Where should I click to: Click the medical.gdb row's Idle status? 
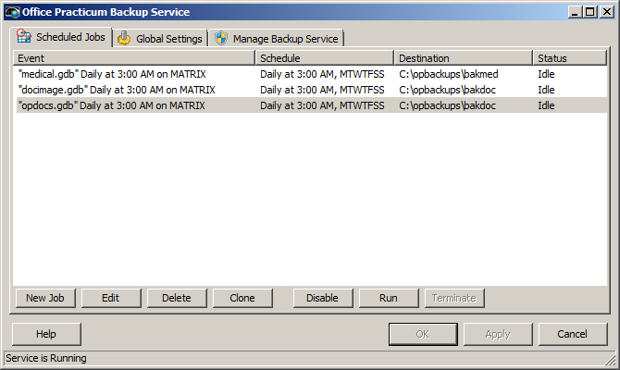[546, 74]
